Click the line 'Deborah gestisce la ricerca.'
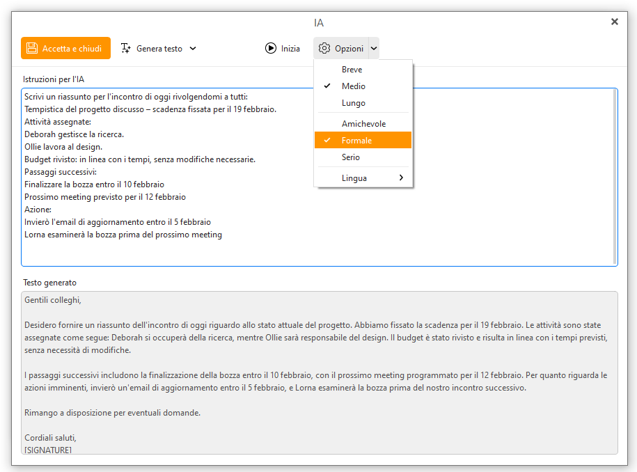 coord(74,134)
